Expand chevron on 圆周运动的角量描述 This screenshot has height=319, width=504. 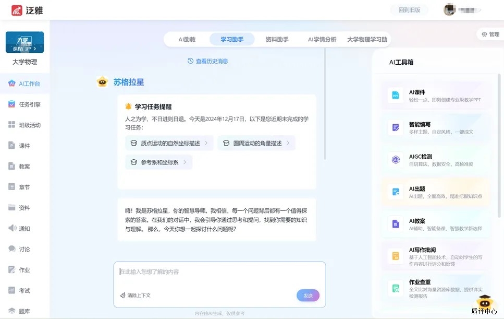pyautogui.click(x=288, y=143)
